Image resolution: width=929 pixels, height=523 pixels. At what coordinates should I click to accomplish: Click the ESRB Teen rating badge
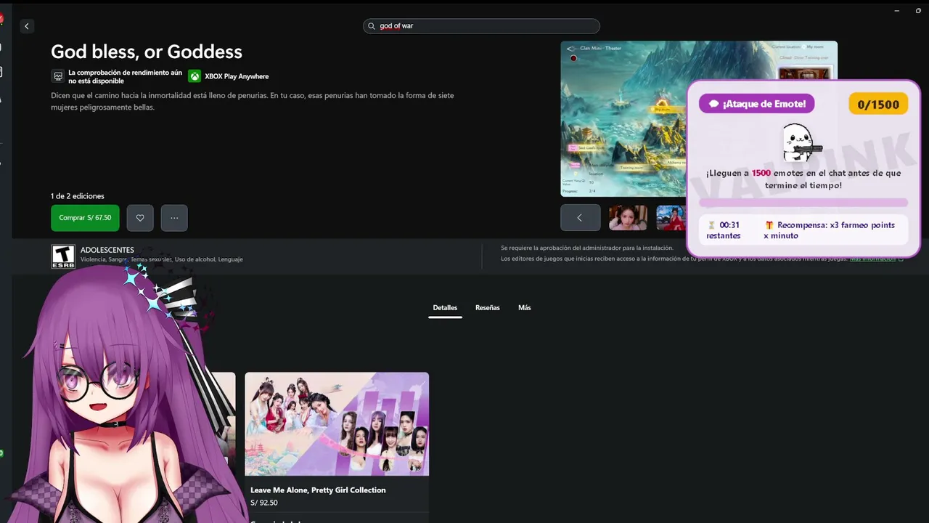pos(62,256)
